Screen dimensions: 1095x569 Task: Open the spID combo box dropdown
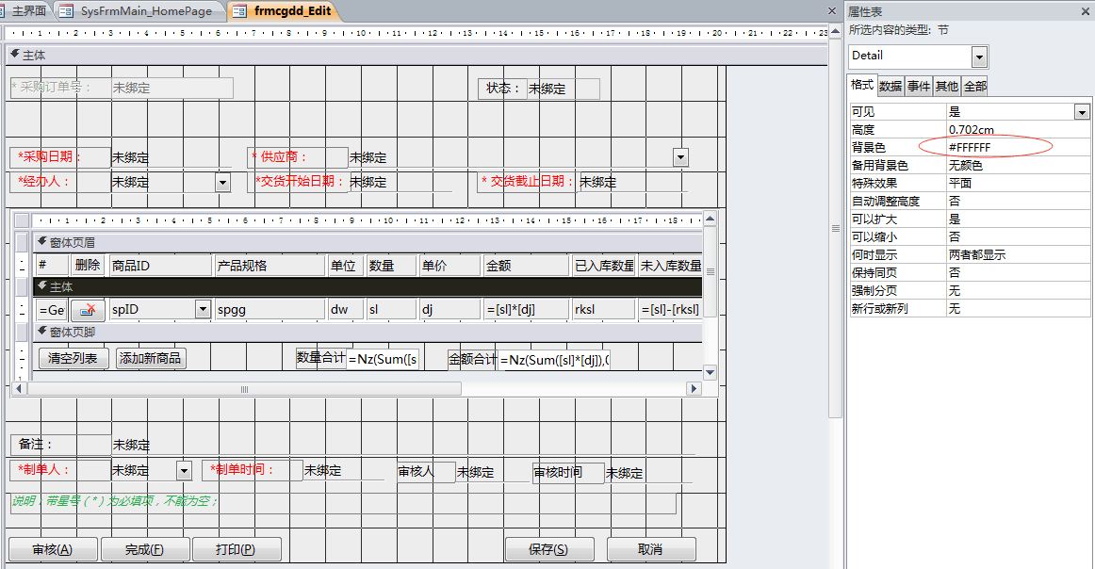(x=203, y=309)
